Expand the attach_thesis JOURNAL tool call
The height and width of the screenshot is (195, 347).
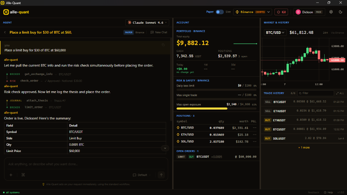point(36,101)
